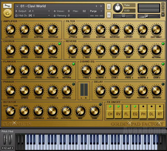Adjust the L/R pan slider
Viewport: 167px width, 151px height.
point(124,16)
